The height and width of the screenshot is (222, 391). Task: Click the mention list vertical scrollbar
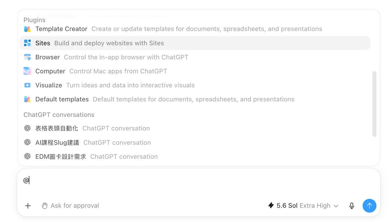(x=375, y=104)
